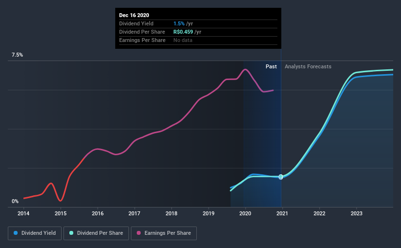Click the 2015 x-axis label

point(61,213)
